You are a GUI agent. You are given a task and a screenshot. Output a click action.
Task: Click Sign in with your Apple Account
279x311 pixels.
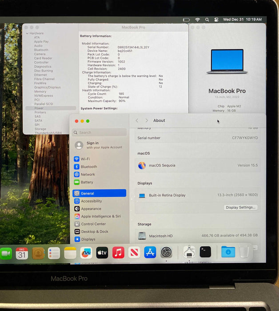point(99,145)
